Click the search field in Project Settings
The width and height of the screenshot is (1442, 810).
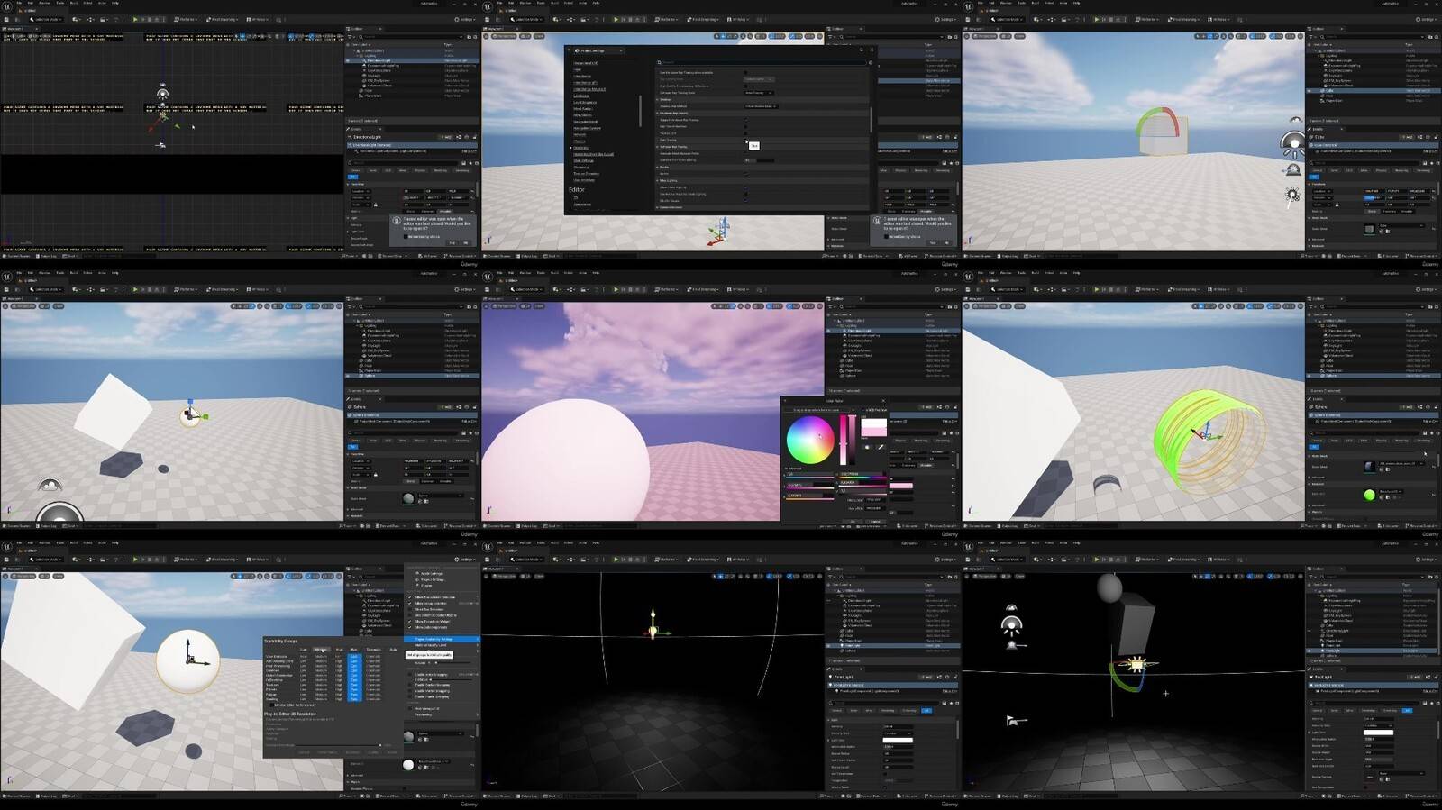[762, 62]
